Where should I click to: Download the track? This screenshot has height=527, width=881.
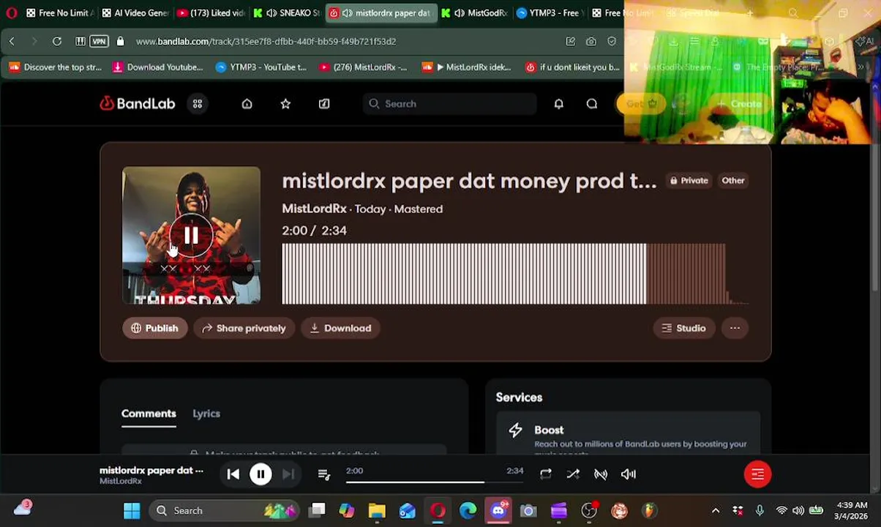coord(340,328)
